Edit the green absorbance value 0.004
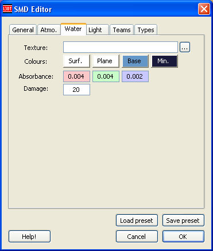213x251 pixels. click(106, 76)
